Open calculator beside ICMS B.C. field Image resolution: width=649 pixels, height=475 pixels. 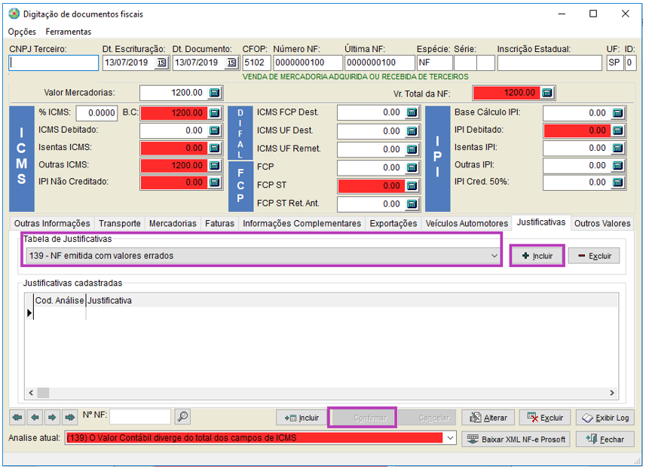214,112
